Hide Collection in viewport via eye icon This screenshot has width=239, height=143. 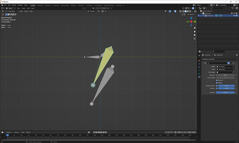click(234, 13)
